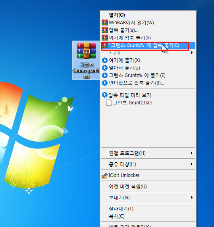
Task: Open 공유 대상(H) menu entry
Action: [x=148, y=164]
